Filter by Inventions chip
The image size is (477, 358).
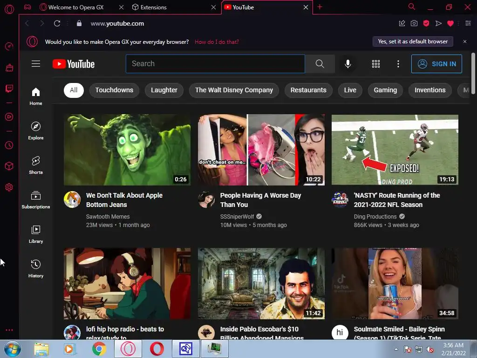pos(430,90)
